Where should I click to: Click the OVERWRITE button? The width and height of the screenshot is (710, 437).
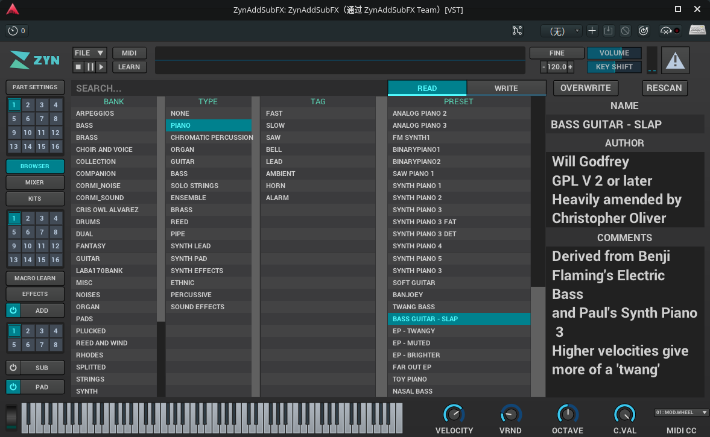(x=586, y=88)
